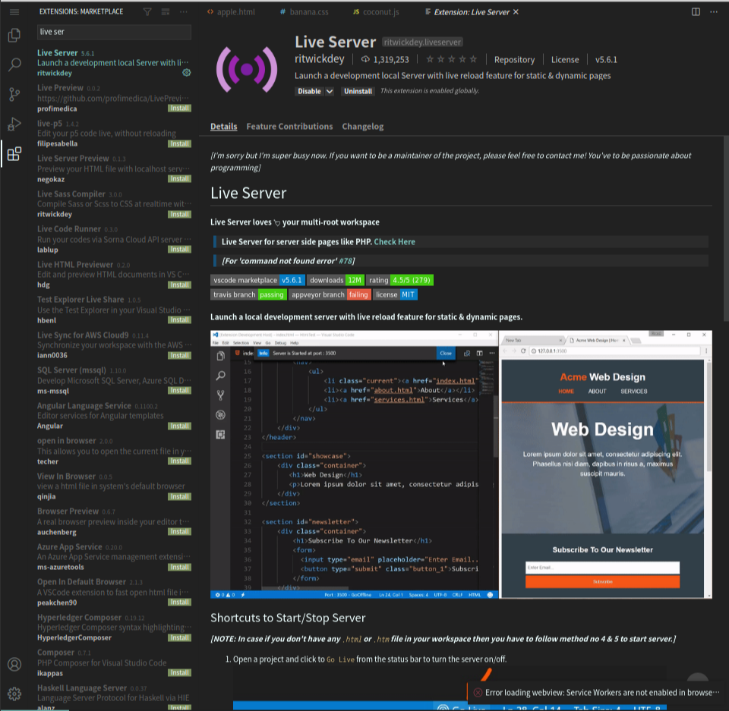Install Live Code Runner extension
Screen dimensions: 729x711
click(x=179, y=250)
